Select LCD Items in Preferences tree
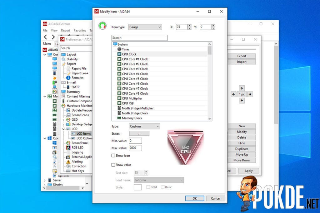 (83, 133)
